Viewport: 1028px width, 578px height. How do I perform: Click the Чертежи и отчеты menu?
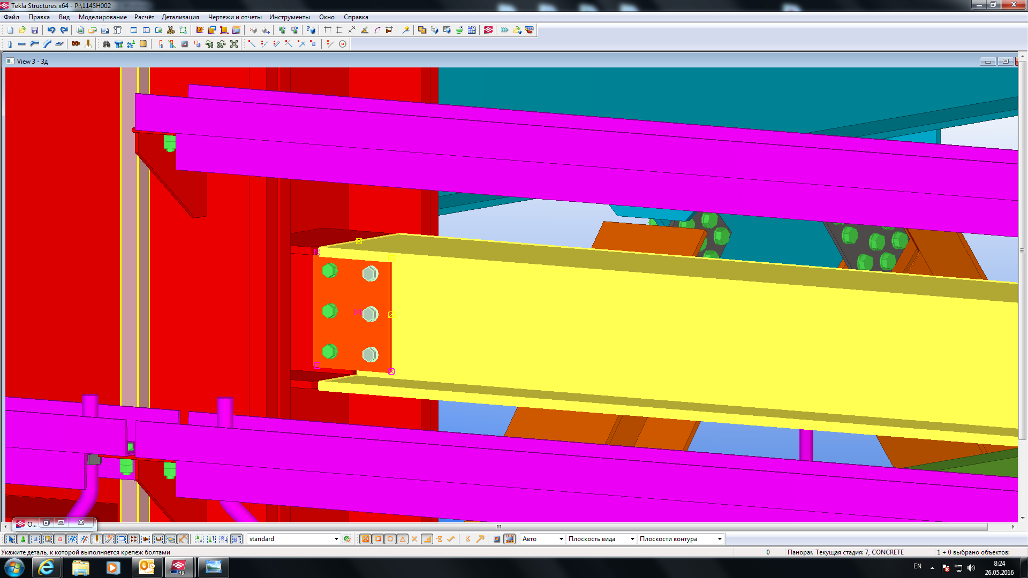(x=235, y=17)
